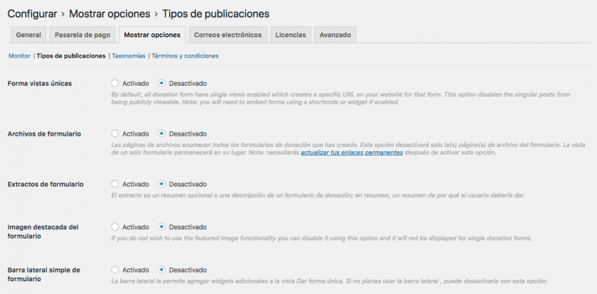The height and width of the screenshot is (294, 597).
Task: Activate Barra lateral simple de formulario
Action: 116,270
